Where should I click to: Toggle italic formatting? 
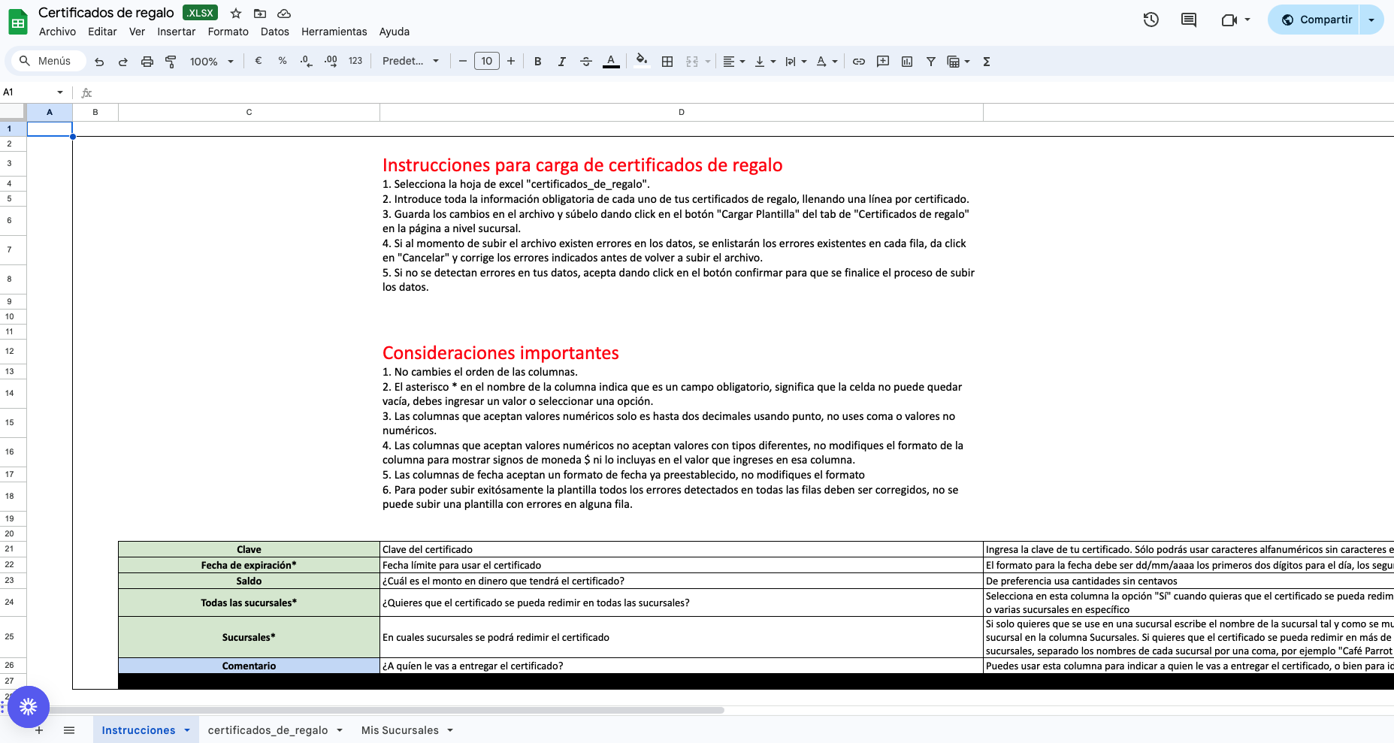pos(561,62)
